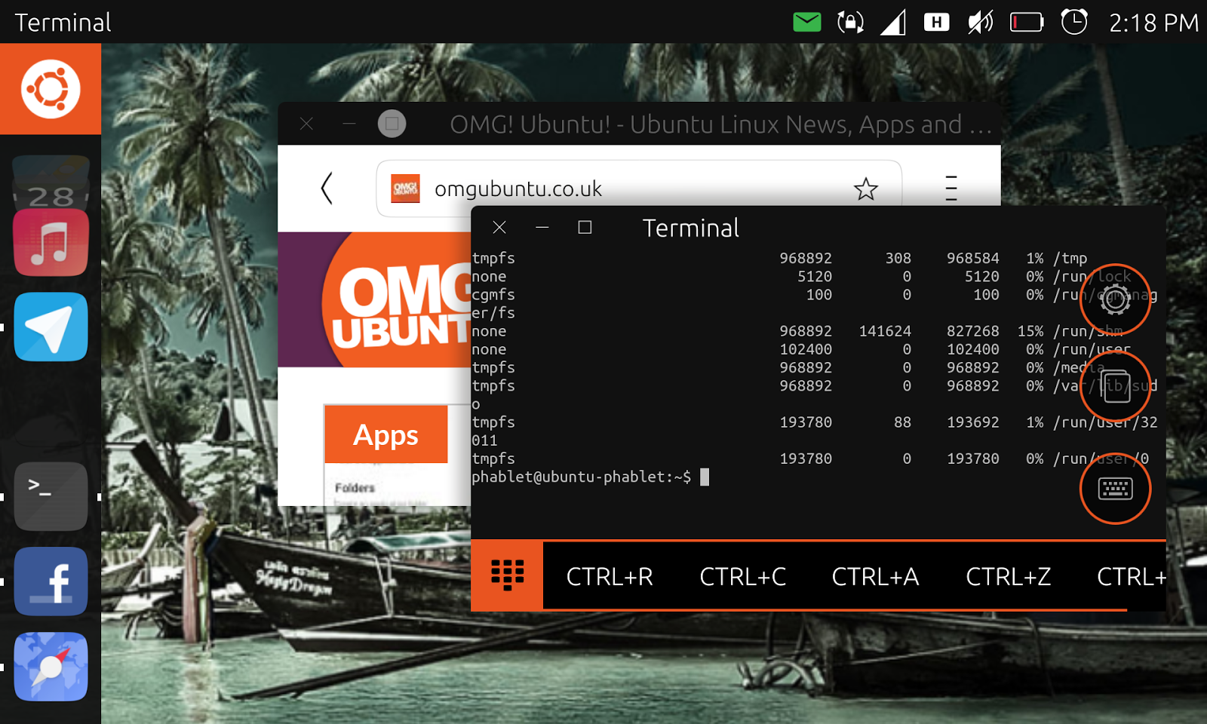
Task: Send CTRL+Z in the terminal
Action: point(1009,577)
